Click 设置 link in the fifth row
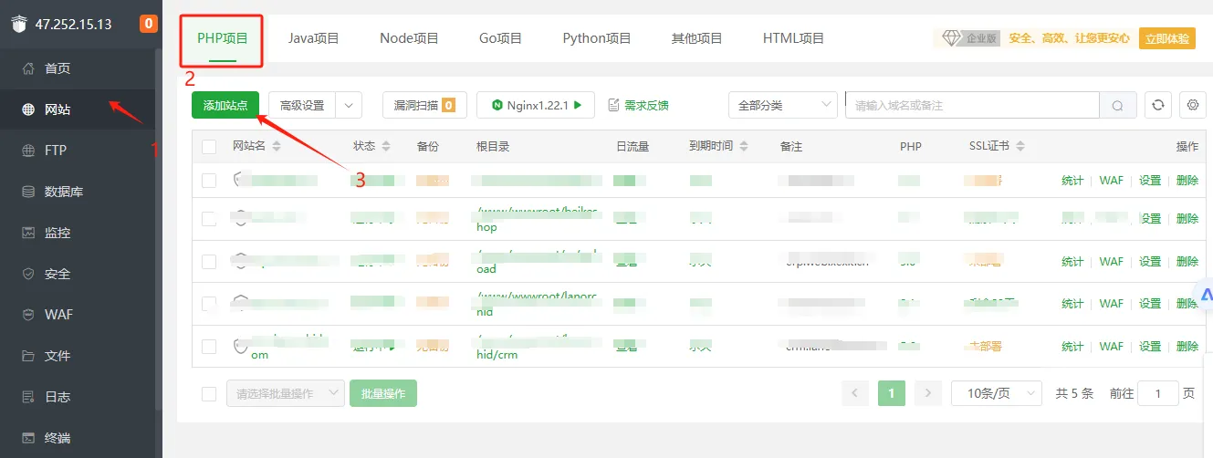Image resolution: width=1213 pixels, height=458 pixels. 1150,347
